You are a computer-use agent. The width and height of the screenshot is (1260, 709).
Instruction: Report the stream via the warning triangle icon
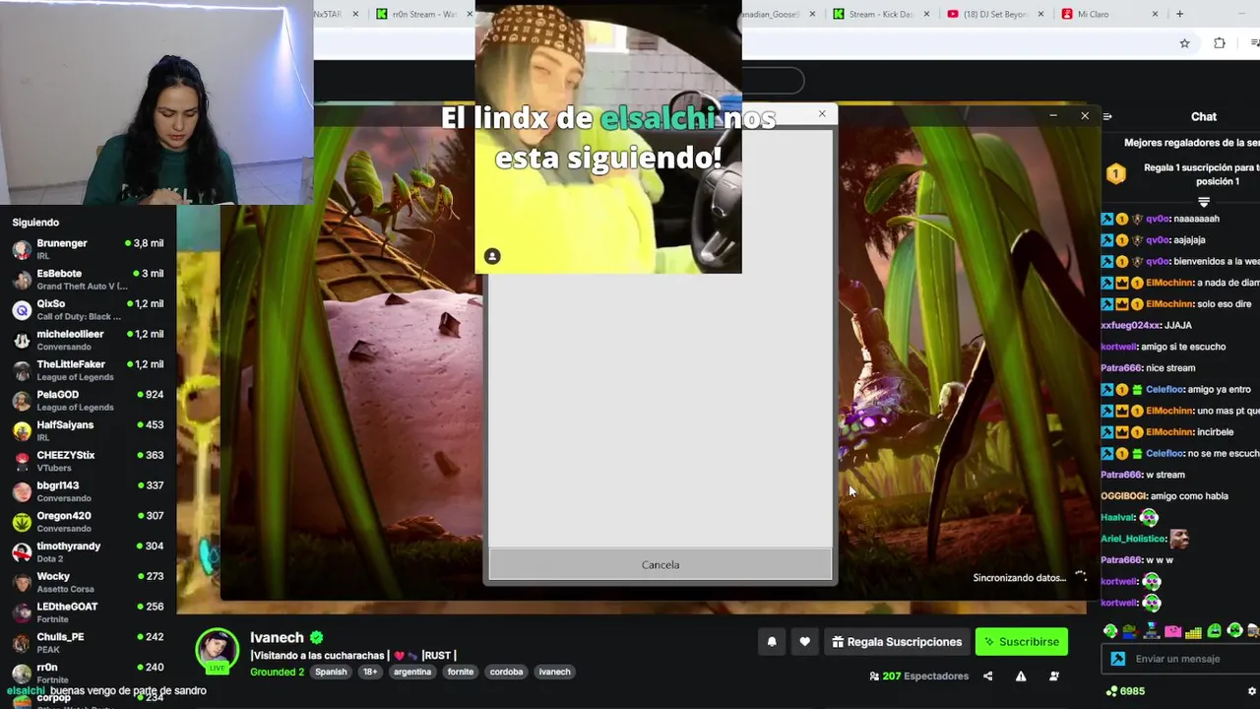(x=1021, y=677)
